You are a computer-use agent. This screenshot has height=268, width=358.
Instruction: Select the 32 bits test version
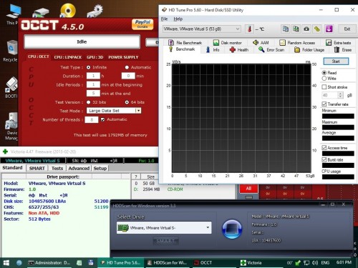[89, 102]
